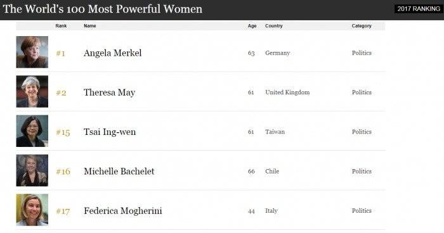
Task: Sort by the Age column header
Action: [x=252, y=26]
